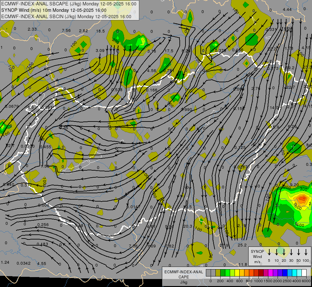The width and height of the screenshot is (312, 287).
Task: Click the 10 m/s wind arrow in legend
Action: pos(277,252)
